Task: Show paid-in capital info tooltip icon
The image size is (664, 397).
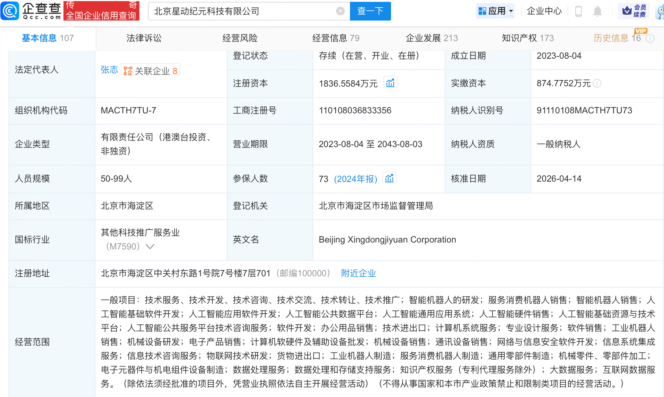Action: click(597, 83)
